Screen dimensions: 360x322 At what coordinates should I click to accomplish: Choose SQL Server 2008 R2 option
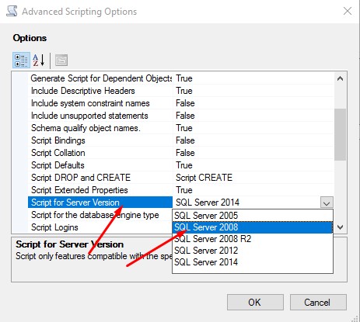click(253, 239)
